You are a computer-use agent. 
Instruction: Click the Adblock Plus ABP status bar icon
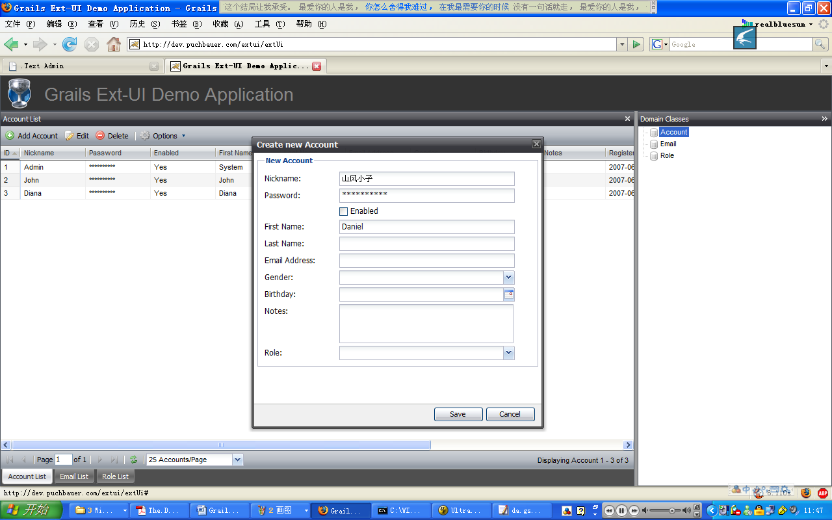(x=823, y=493)
